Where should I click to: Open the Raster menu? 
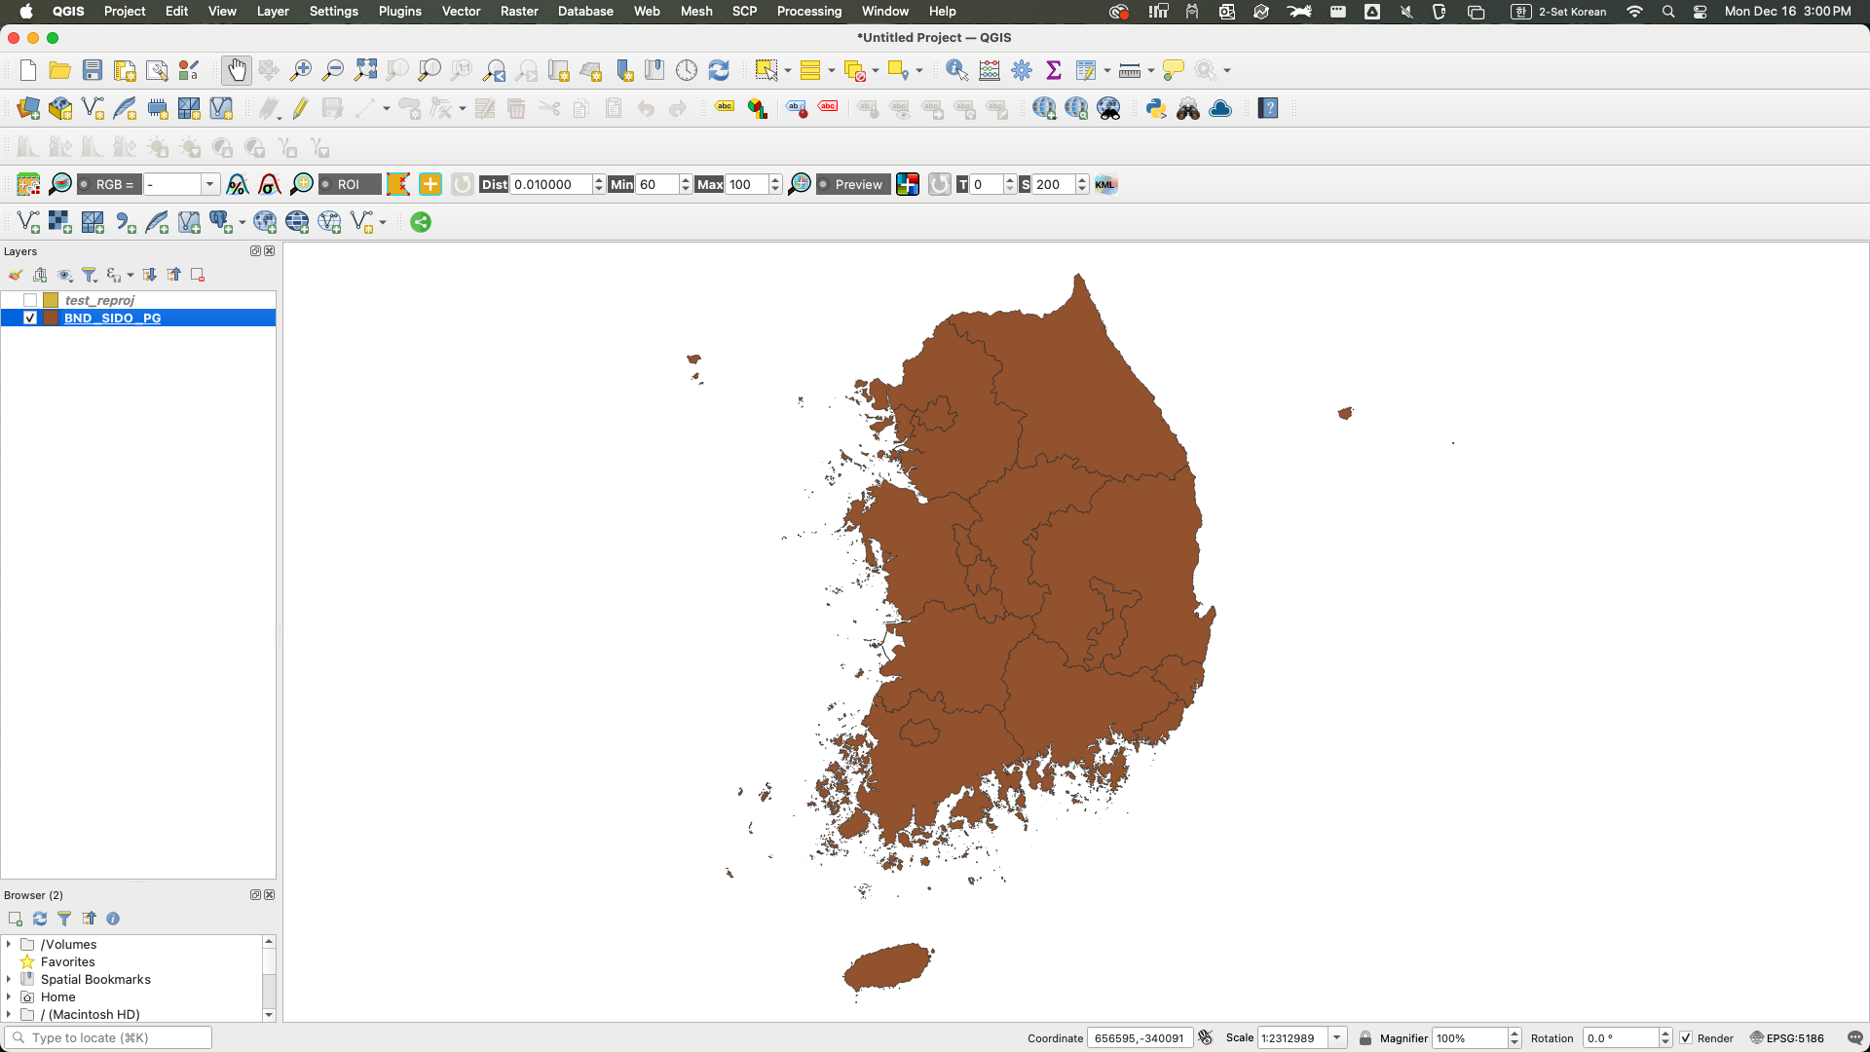point(519,11)
